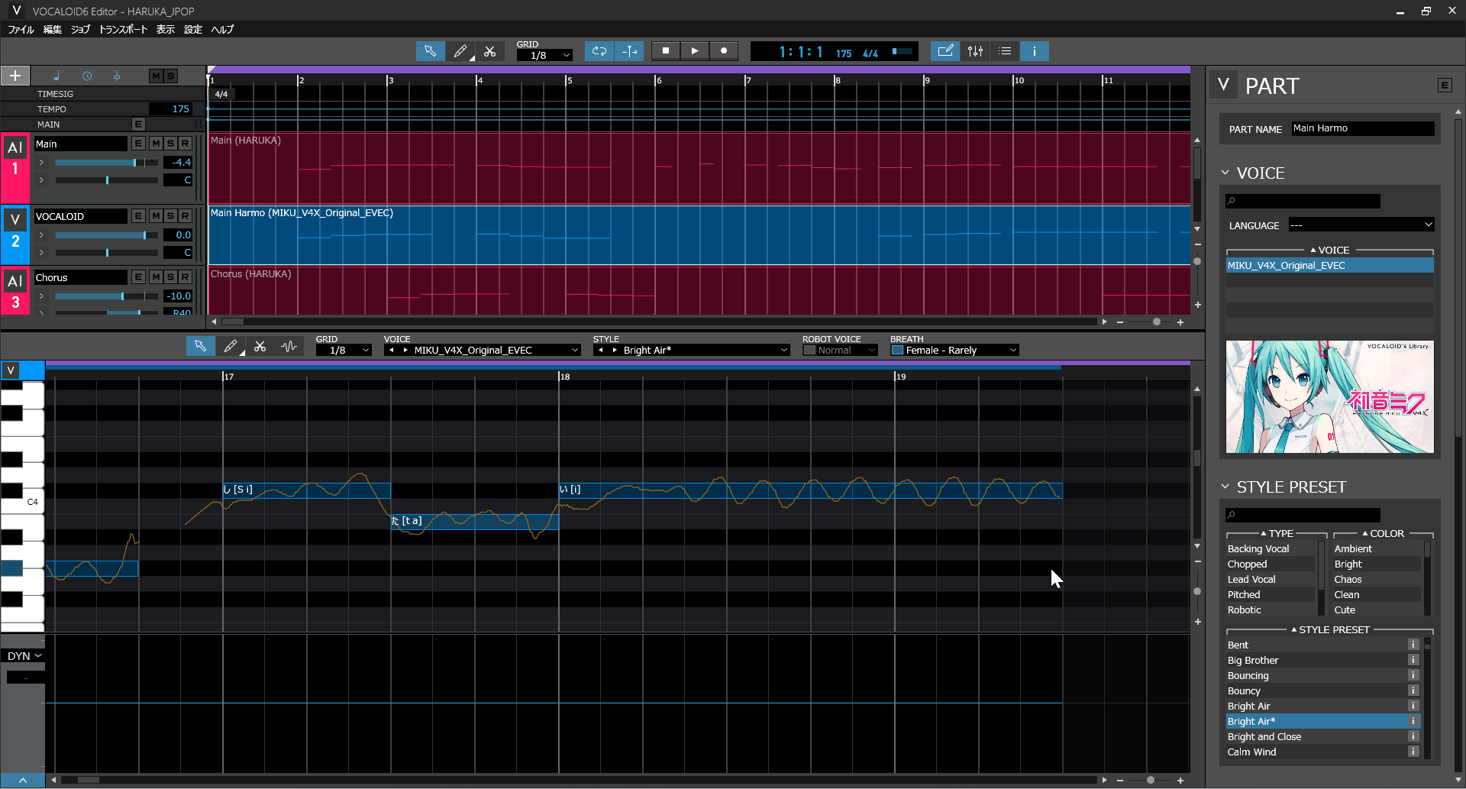Edit the PART NAME field

pos(1362,128)
